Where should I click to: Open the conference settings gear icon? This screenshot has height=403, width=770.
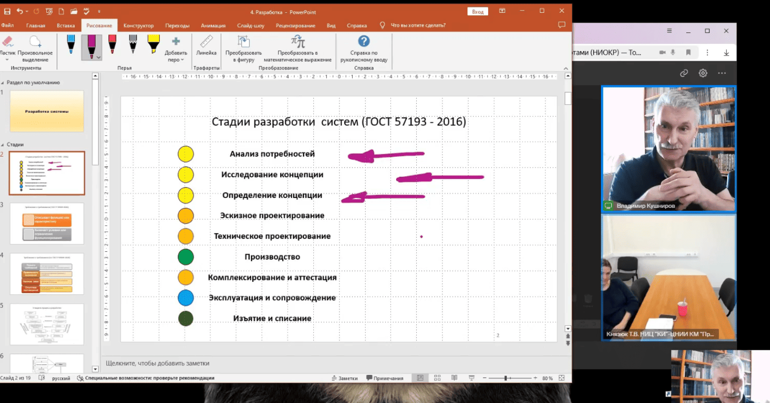[x=703, y=73]
